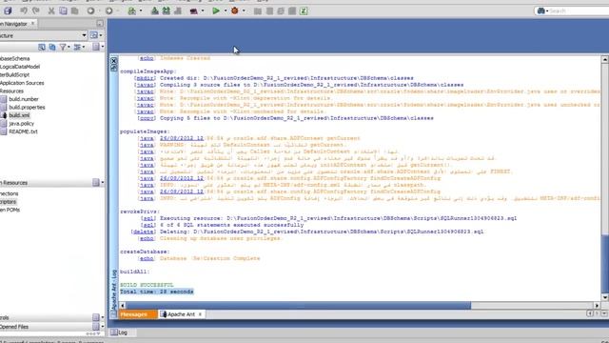
Task: Click the Forward navigation arrow icon
Action: [108, 10]
